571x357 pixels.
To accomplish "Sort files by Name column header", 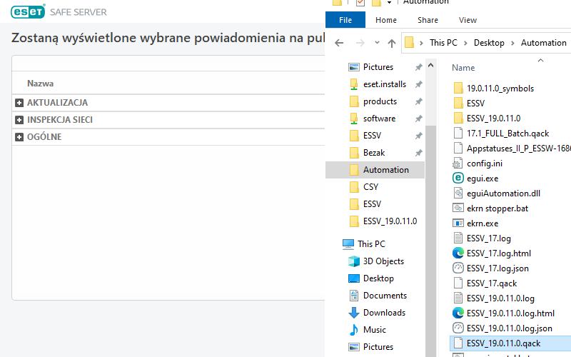I will pyautogui.click(x=463, y=68).
